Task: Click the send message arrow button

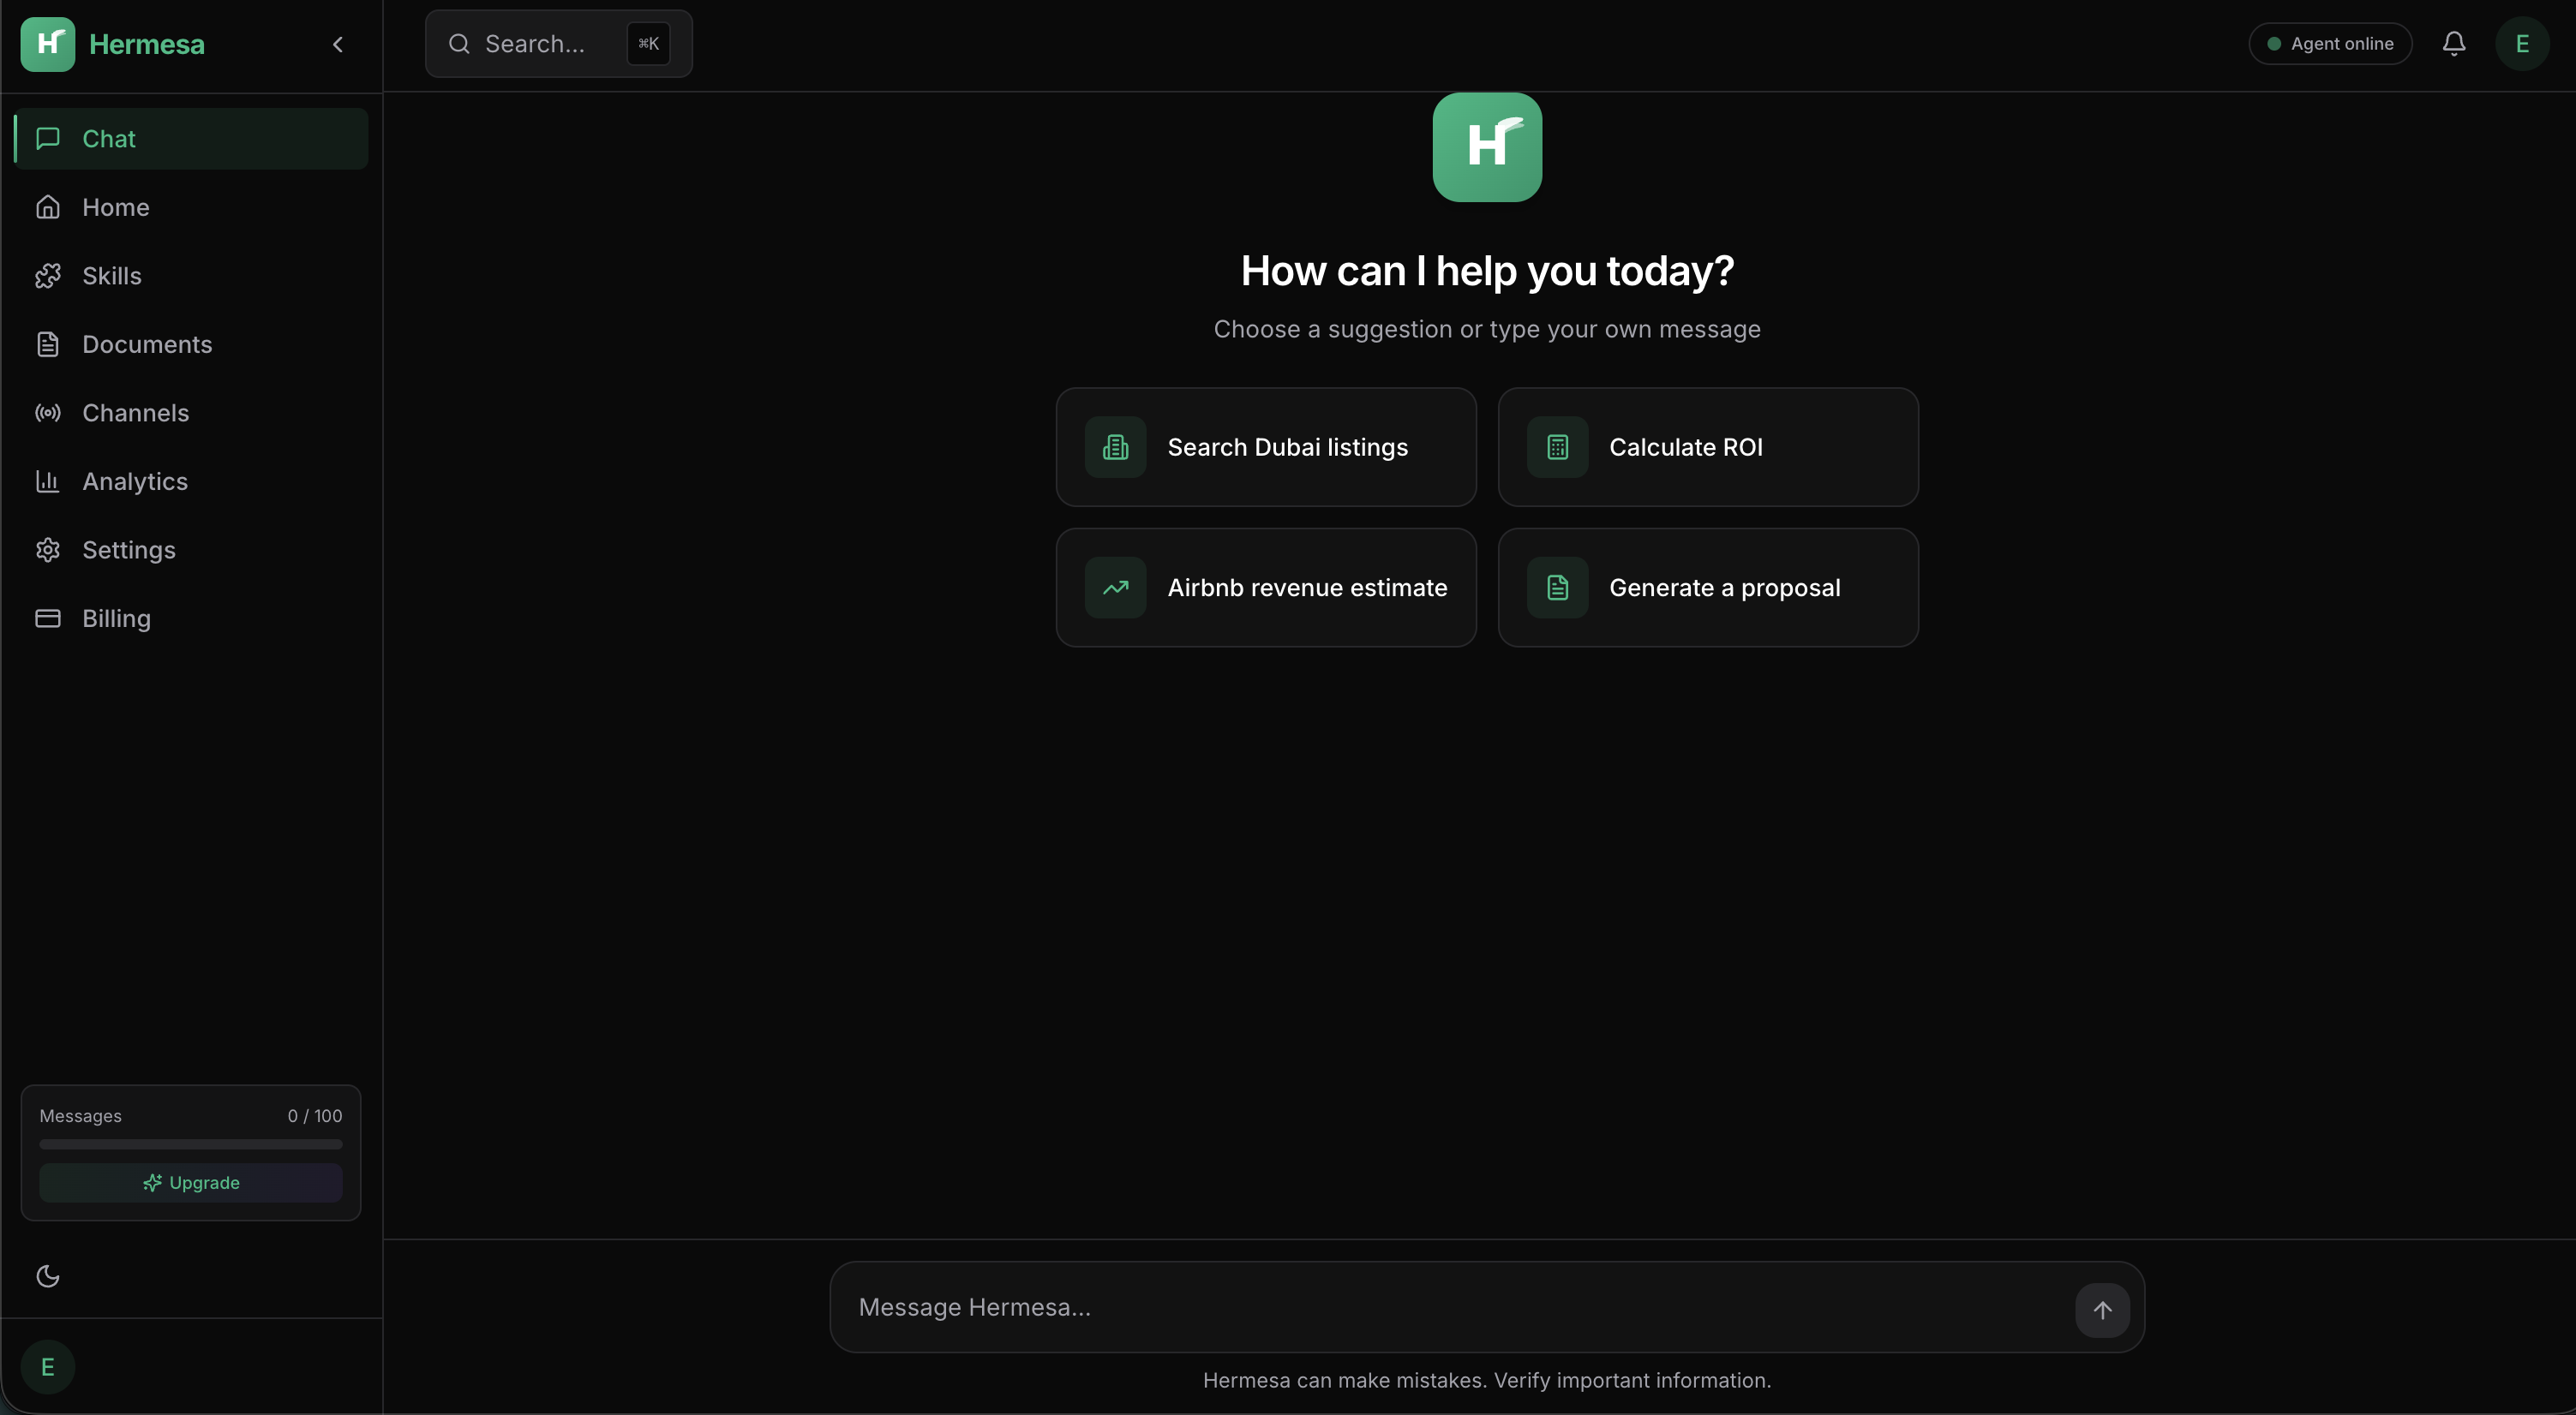Action: click(x=2102, y=1309)
